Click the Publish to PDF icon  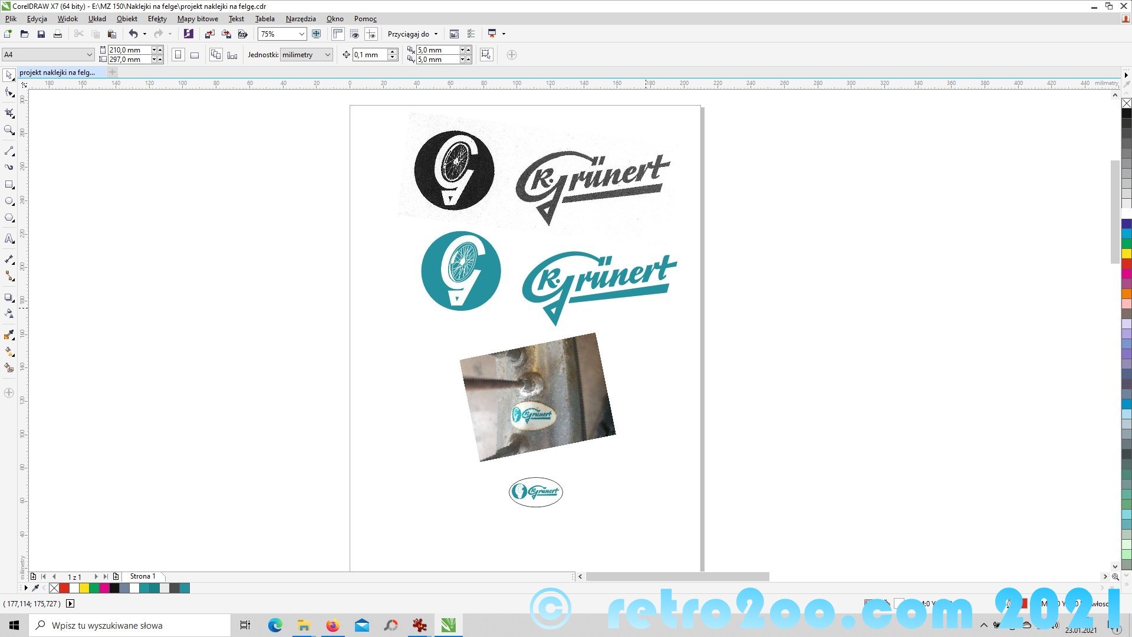(x=242, y=34)
